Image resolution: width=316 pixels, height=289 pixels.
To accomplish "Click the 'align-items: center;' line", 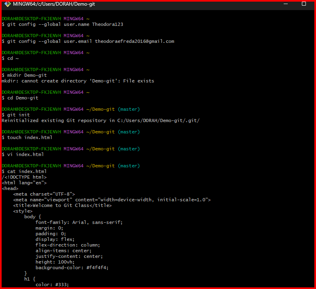I will point(63,251).
